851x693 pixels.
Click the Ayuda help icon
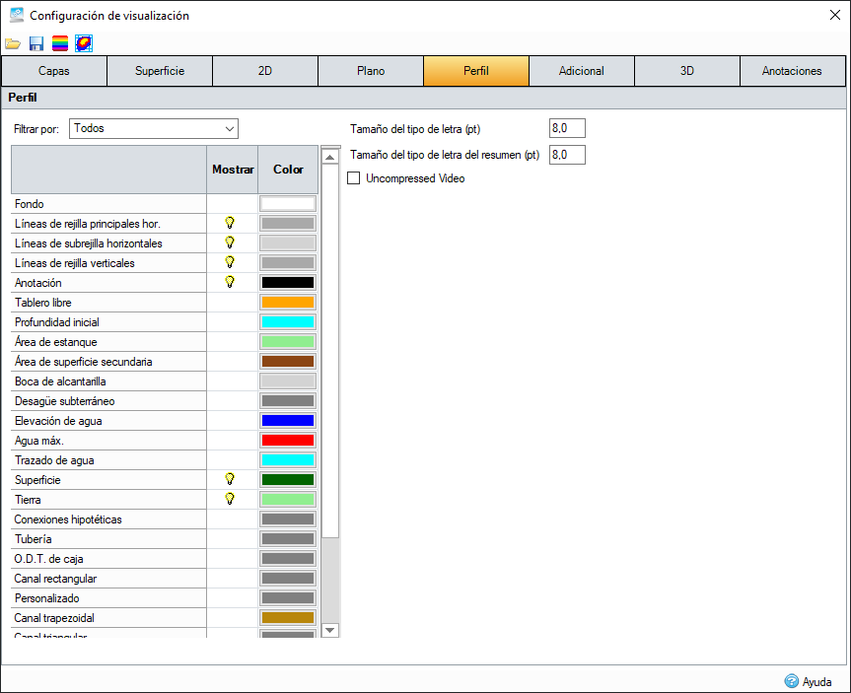[791, 681]
